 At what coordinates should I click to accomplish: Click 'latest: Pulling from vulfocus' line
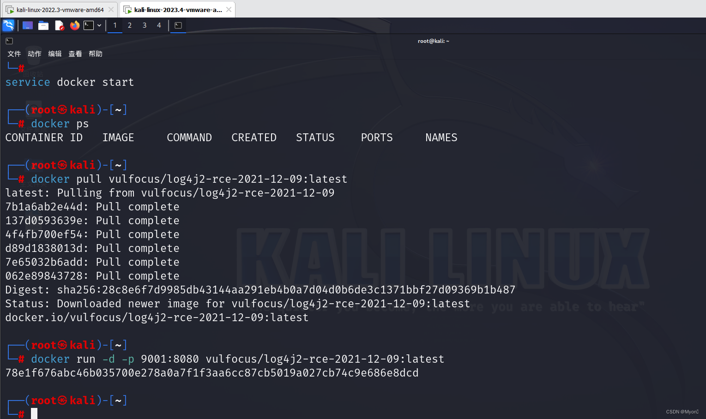click(x=170, y=193)
